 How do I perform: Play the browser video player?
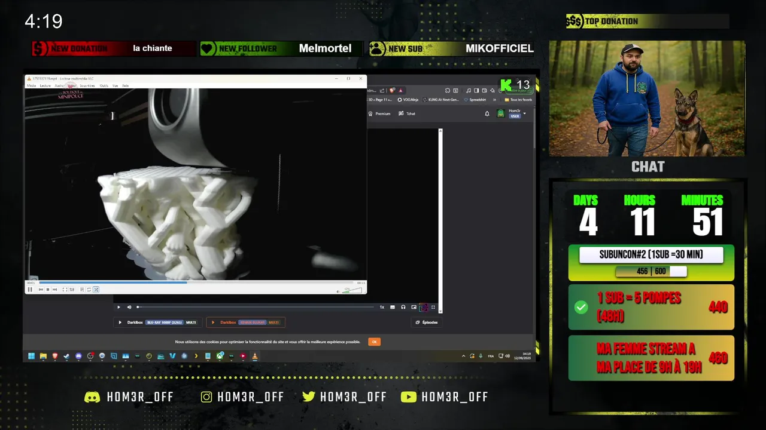click(x=118, y=307)
